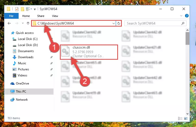Click the Properties quick access toolbar icon
Viewport: 196px width, 127px height.
[x=17, y=9]
